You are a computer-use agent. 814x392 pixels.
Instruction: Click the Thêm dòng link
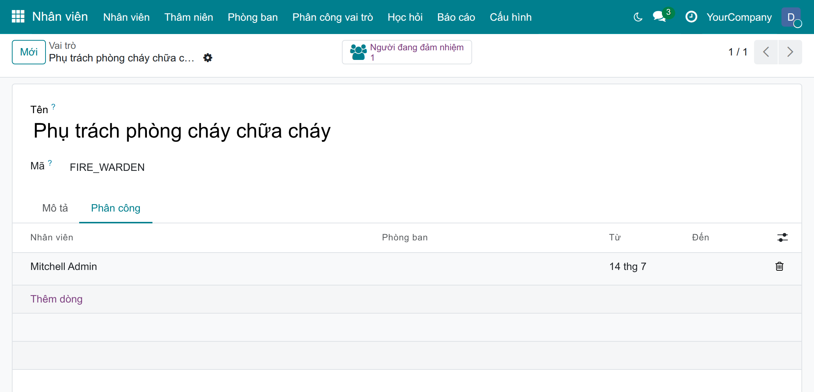56,299
